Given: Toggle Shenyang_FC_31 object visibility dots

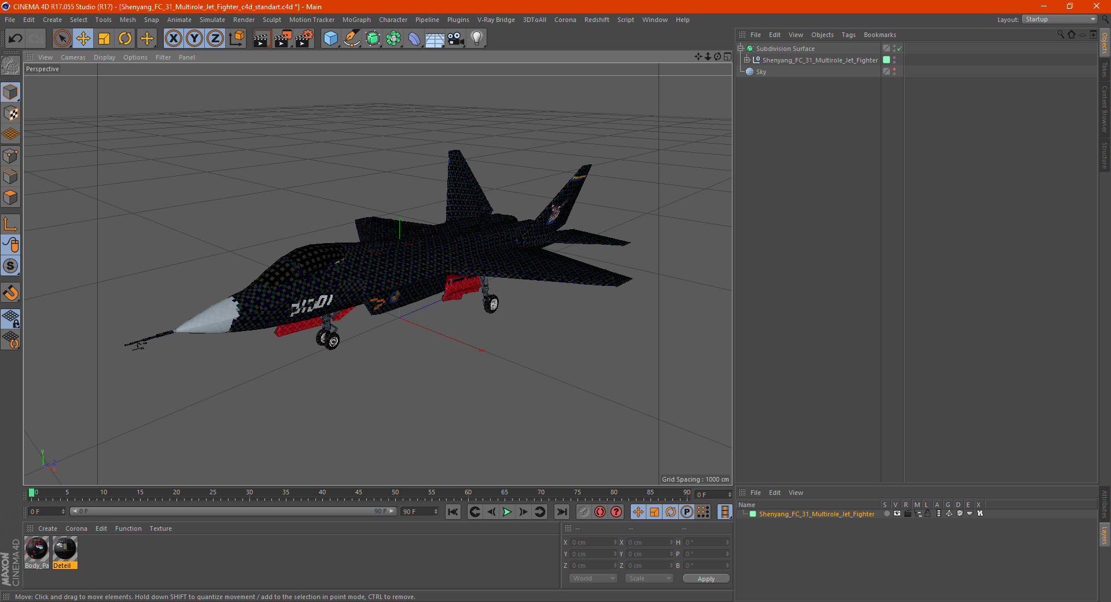Looking at the screenshot, I should (895, 60).
